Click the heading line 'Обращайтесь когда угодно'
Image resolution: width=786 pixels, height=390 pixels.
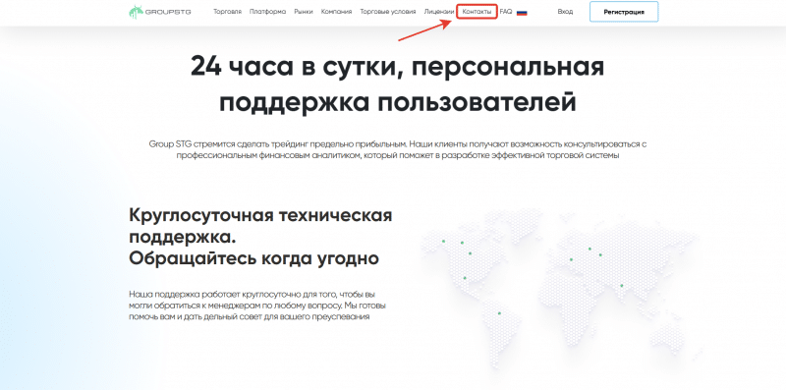(x=253, y=258)
